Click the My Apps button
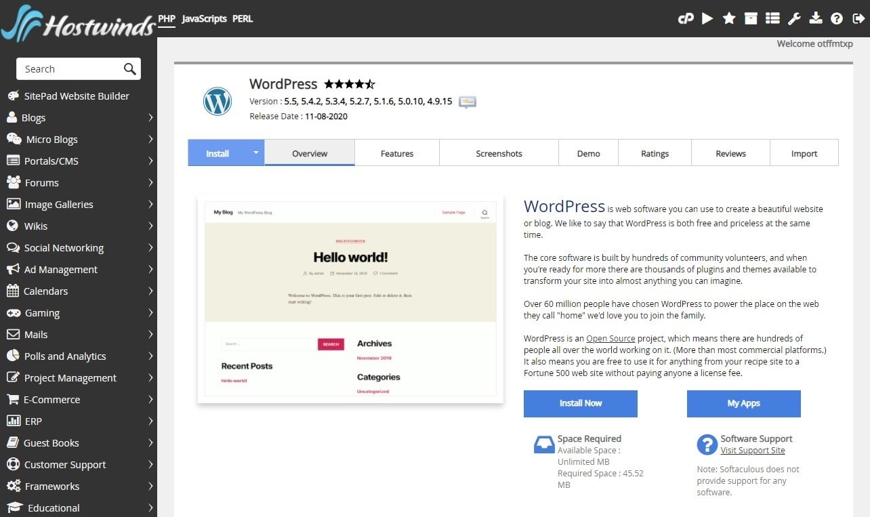The height and width of the screenshot is (517, 870). click(x=743, y=403)
